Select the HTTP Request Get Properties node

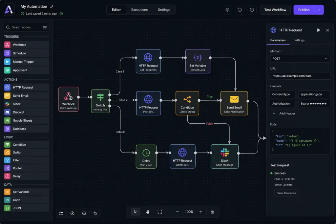point(148,61)
